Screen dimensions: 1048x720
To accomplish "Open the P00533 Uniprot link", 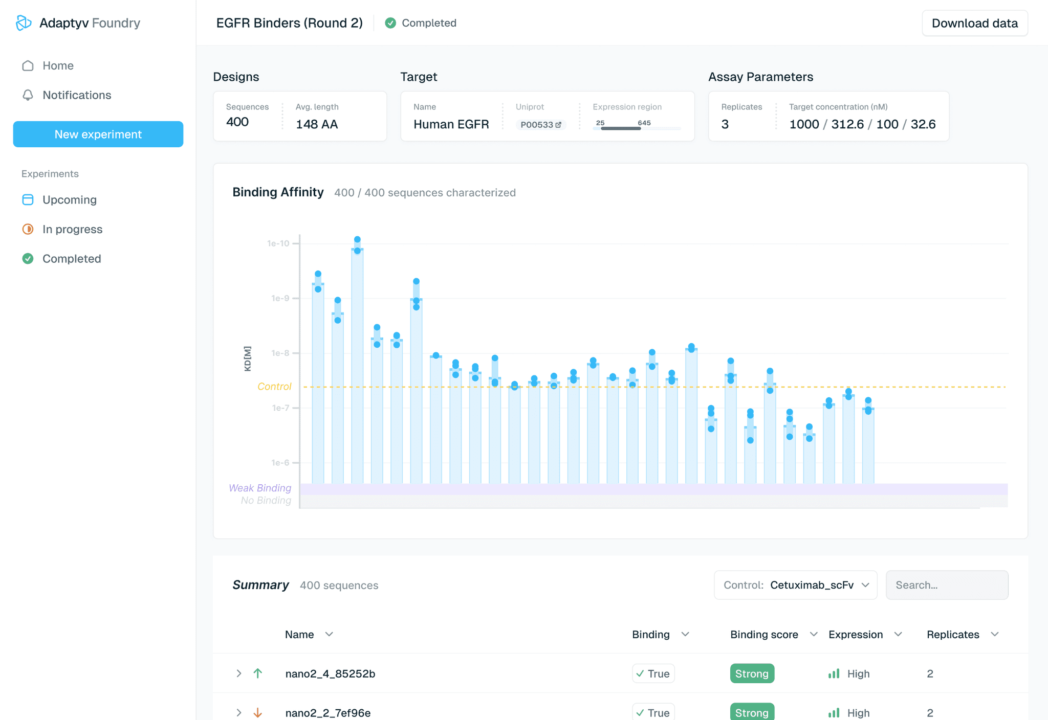I will point(541,125).
